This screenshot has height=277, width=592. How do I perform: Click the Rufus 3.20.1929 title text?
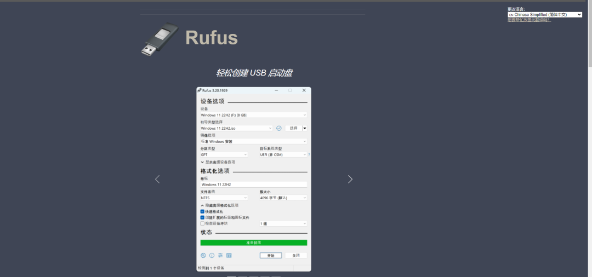click(x=215, y=90)
